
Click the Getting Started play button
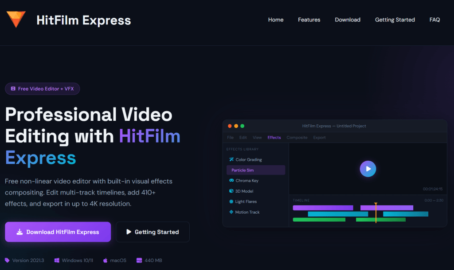(x=153, y=232)
